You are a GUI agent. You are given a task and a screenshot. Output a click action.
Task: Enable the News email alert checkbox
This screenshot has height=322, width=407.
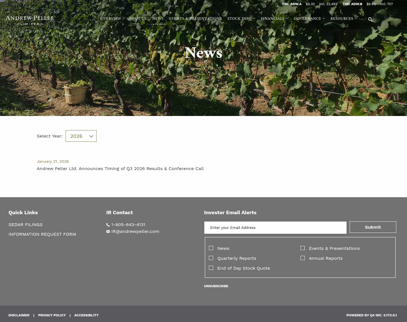(x=211, y=248)
